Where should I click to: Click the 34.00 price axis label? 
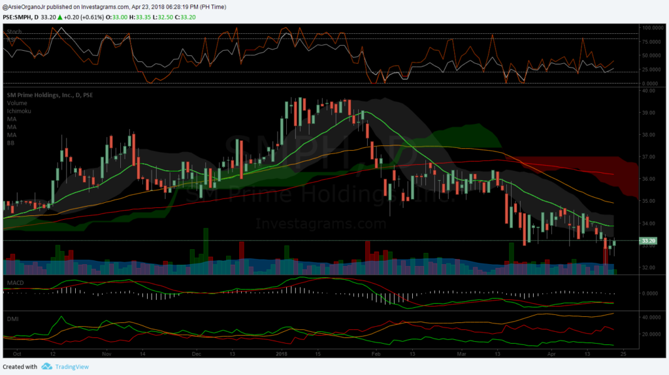(x=649, y=223)
